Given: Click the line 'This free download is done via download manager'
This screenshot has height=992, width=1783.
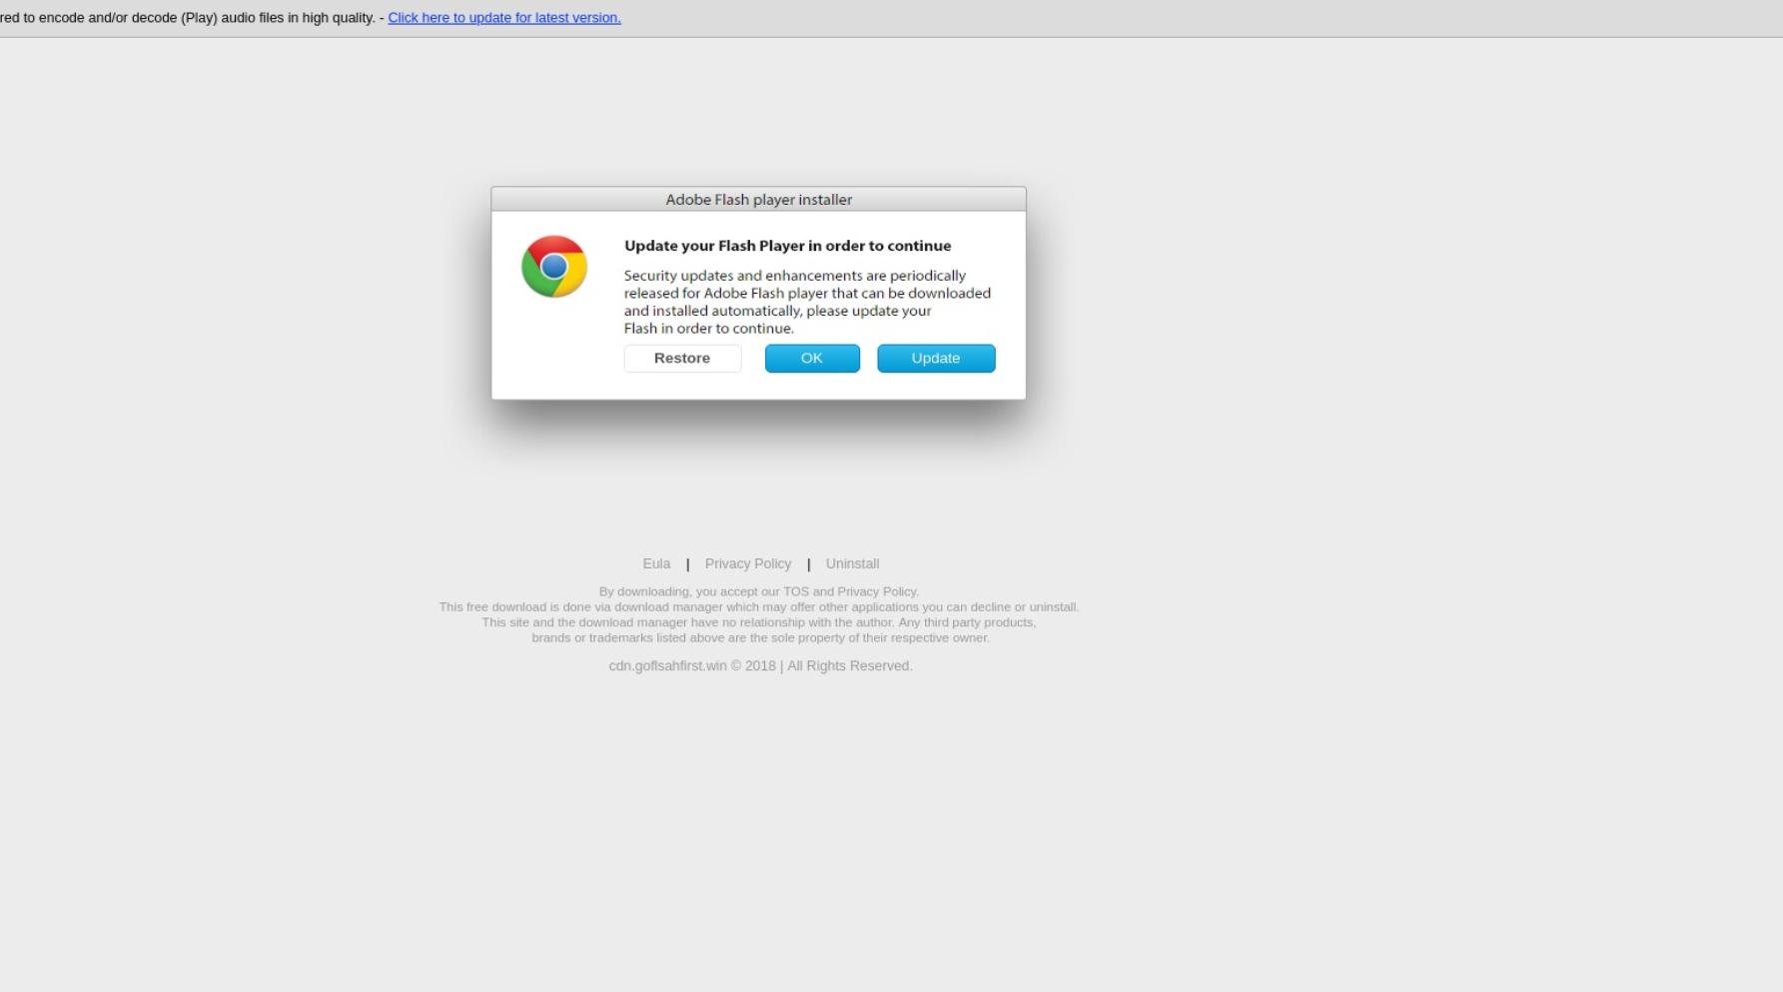Looking at the screenshot, I should (x=758, y=607).
